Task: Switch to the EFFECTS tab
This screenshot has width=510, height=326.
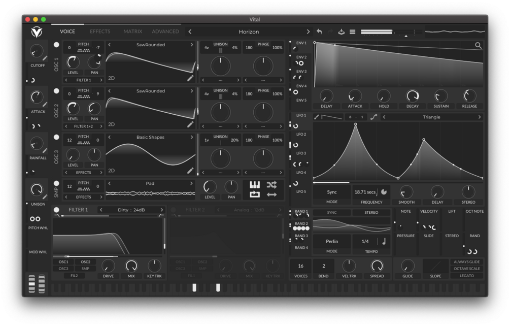Action: (x=99, y=31)
